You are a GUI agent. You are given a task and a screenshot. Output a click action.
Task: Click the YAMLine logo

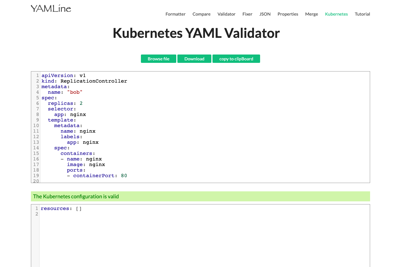[x=51, y=8]
